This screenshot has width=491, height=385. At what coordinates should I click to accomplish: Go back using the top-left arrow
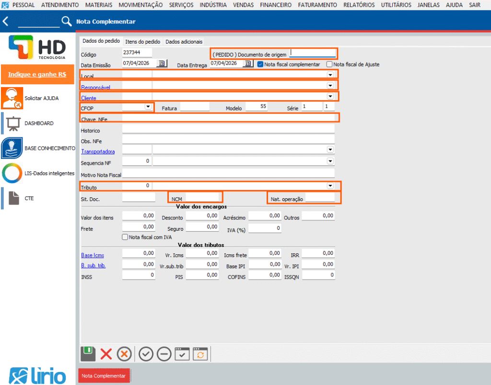(x=6, y=22)
